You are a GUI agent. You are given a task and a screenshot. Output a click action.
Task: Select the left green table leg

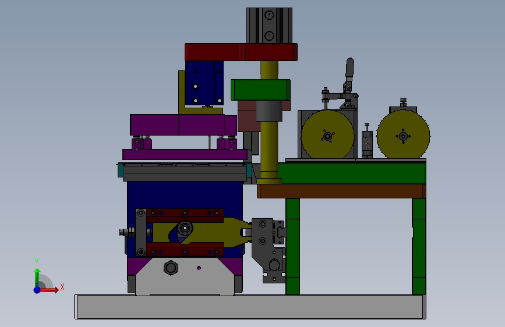click(292, 246)
